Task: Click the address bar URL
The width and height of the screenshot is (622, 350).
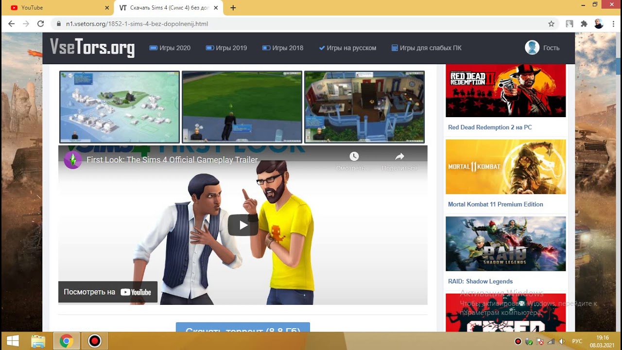Action: pos(137,24)
